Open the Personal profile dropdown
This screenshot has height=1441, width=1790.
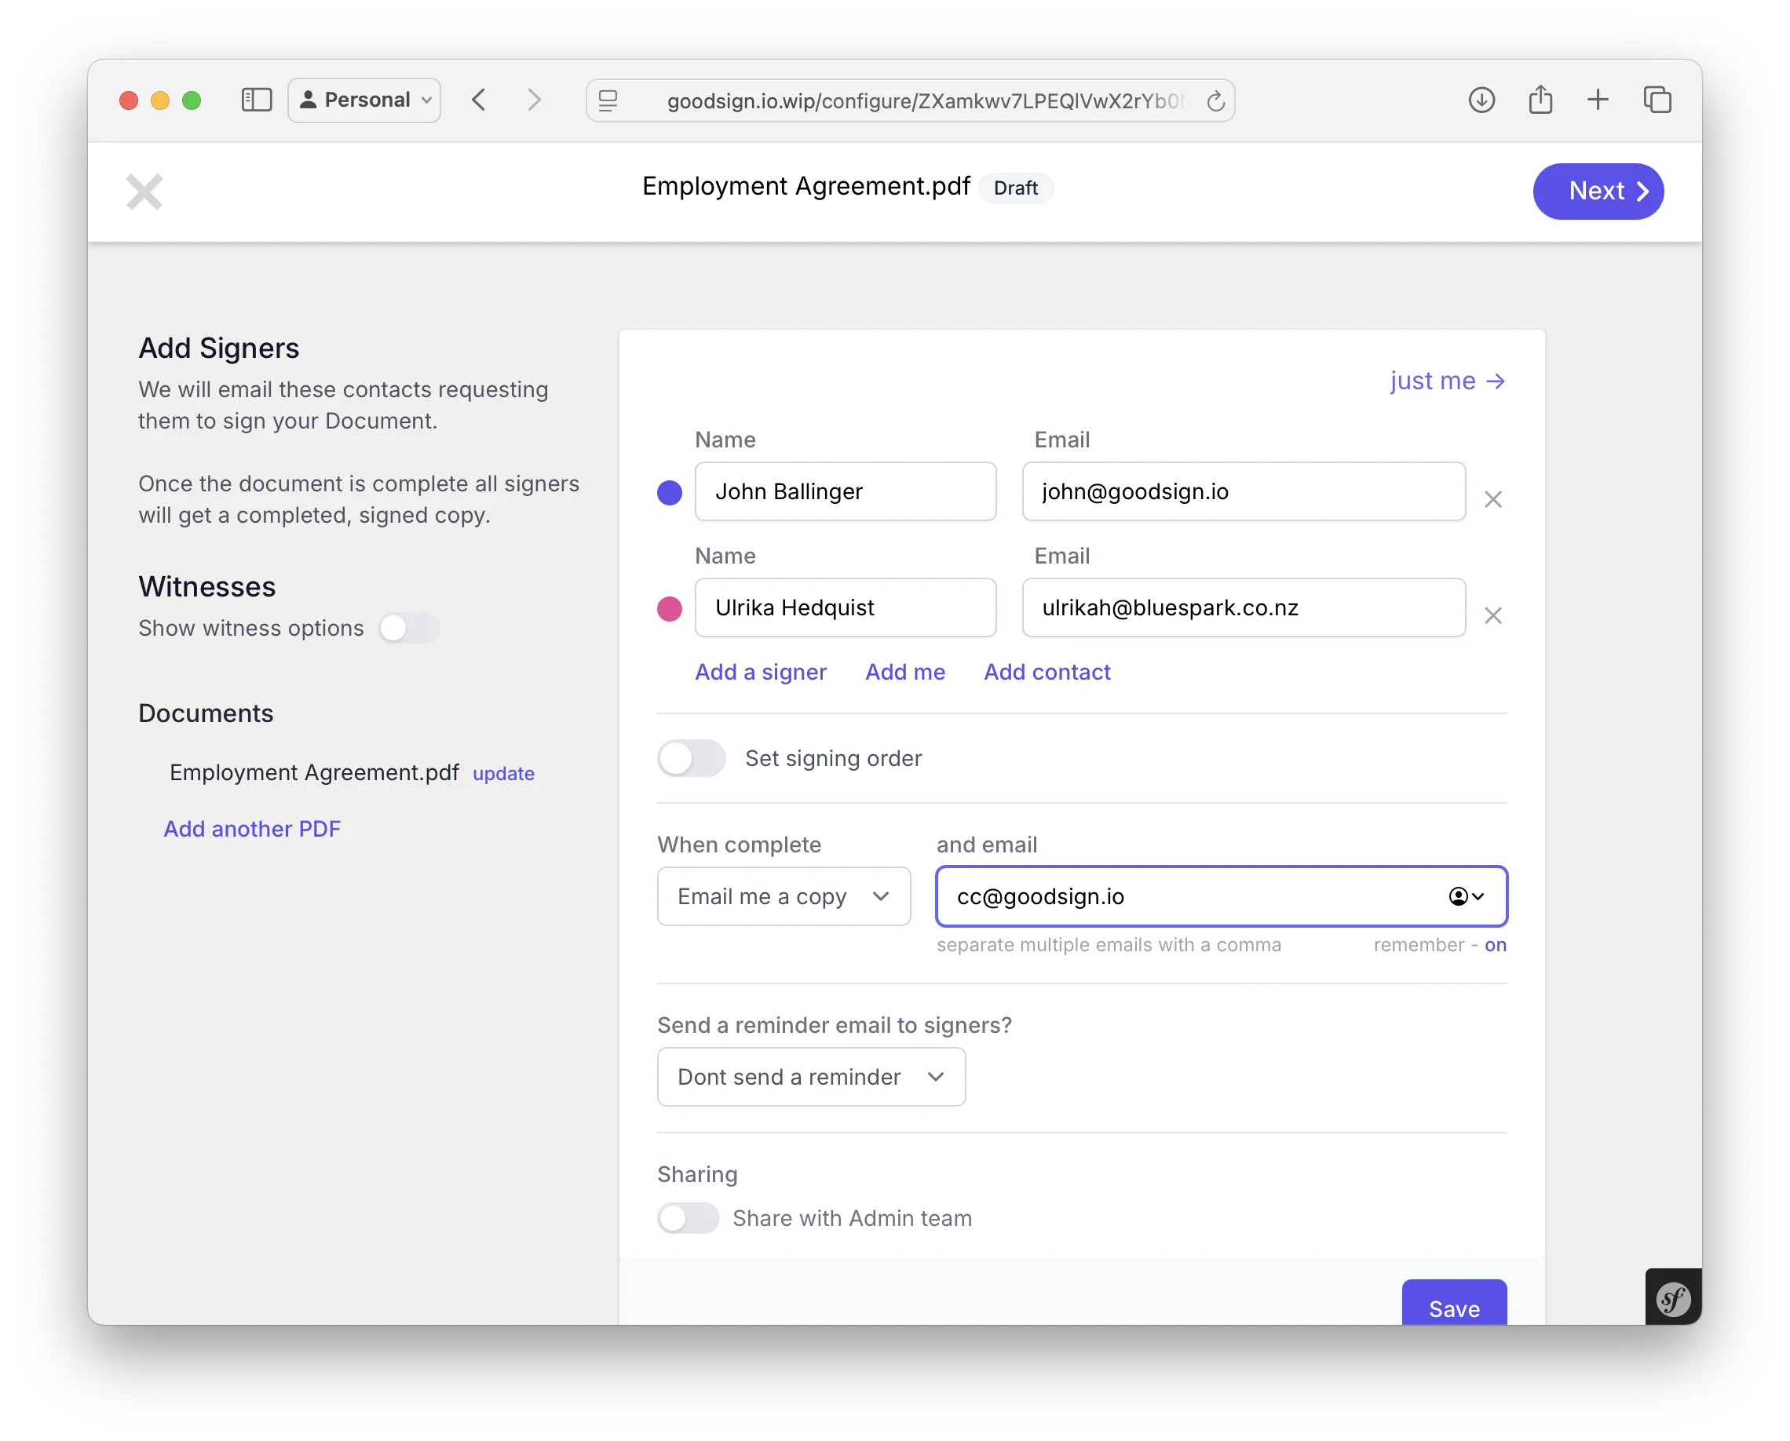point(363,100)
